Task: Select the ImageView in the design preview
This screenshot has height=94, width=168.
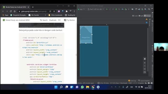Action: click(x=86, y=34)
